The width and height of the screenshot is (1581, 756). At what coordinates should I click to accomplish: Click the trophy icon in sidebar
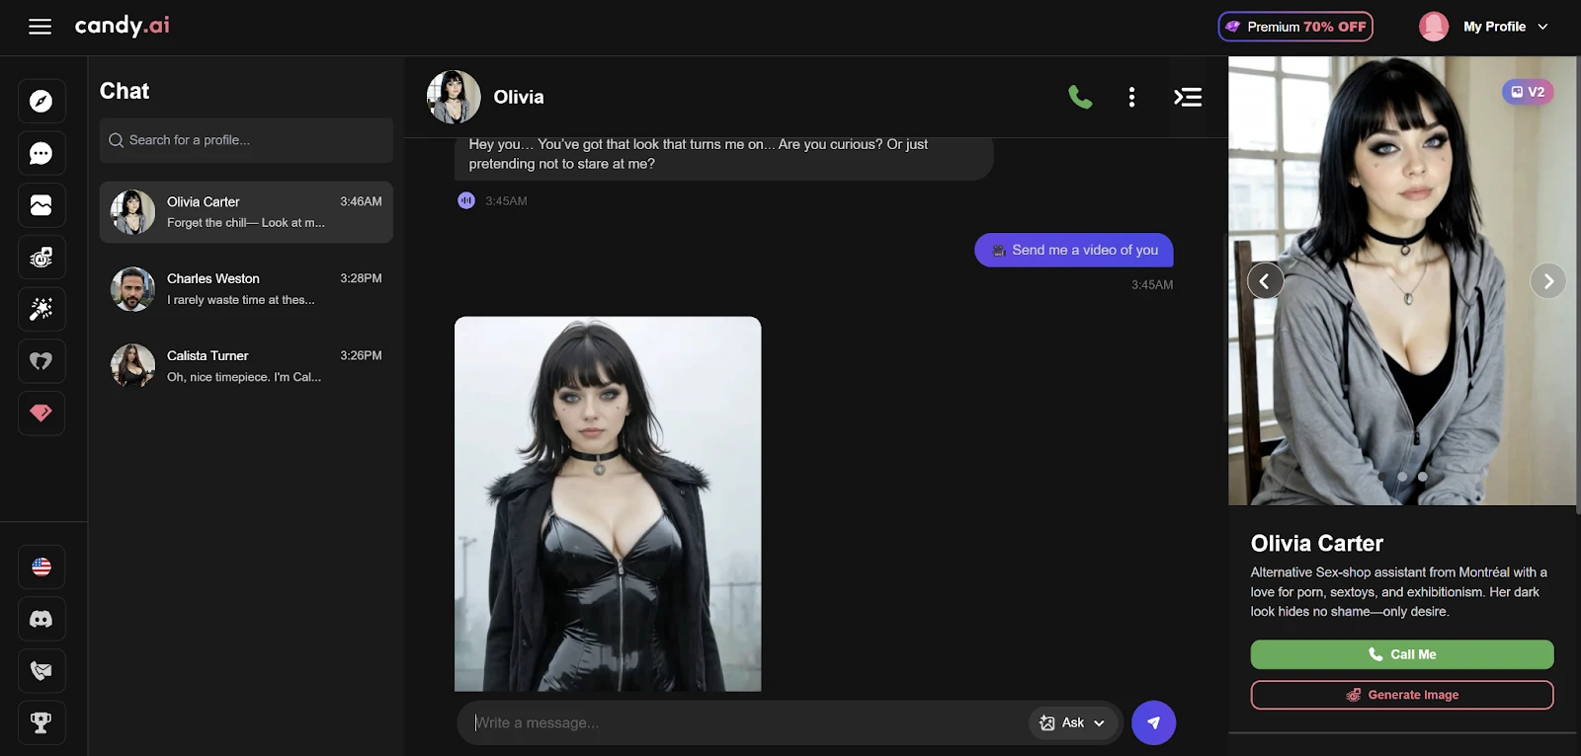coord(42,723)
